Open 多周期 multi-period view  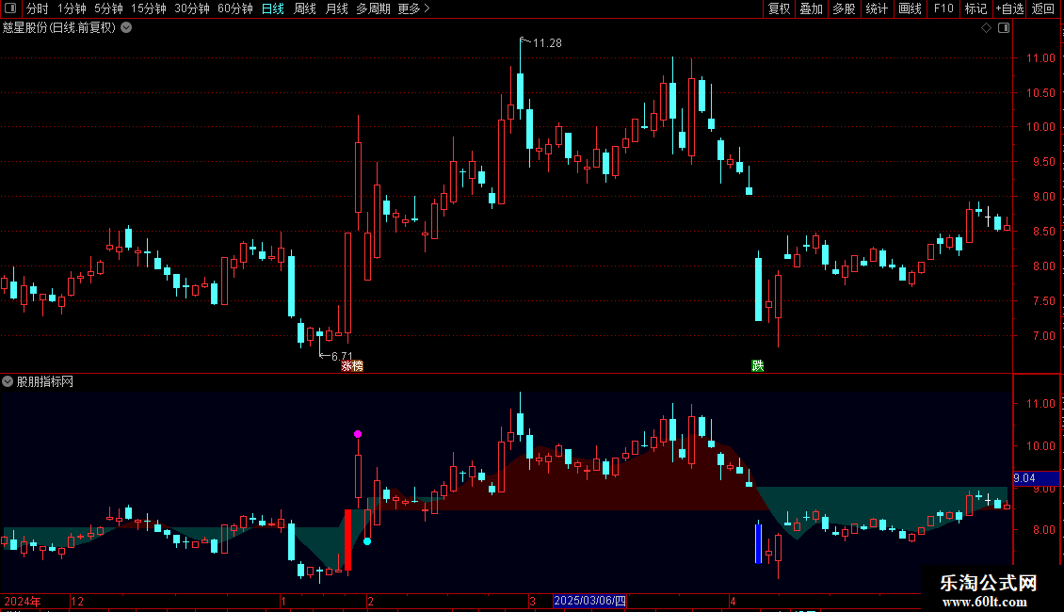point(373,8)
